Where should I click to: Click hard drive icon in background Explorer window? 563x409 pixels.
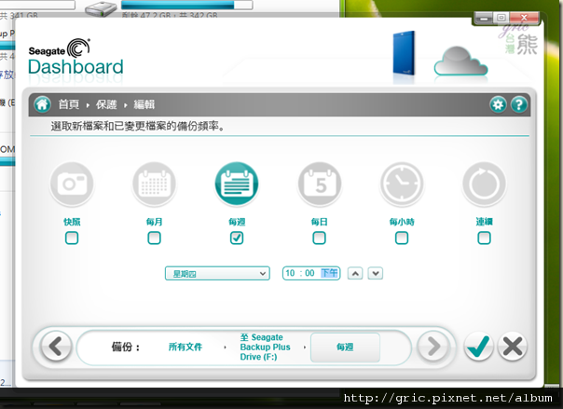(x=102, y=8)
